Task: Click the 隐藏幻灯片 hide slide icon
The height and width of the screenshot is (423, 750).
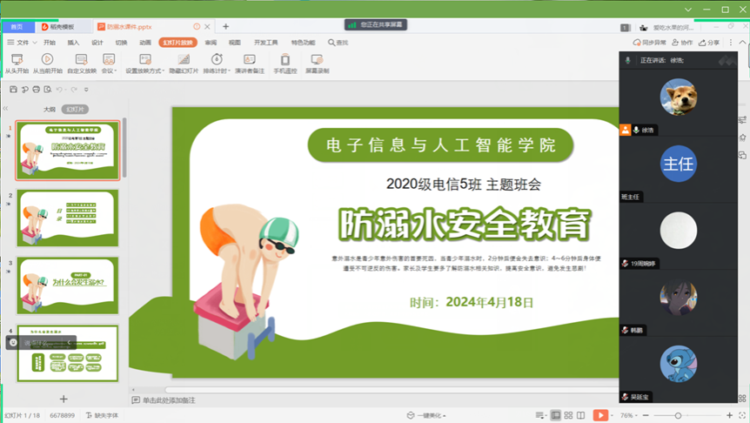Action: tap(183, 60)
